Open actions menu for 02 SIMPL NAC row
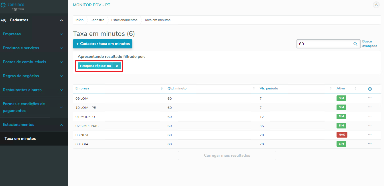 (370, 125)
